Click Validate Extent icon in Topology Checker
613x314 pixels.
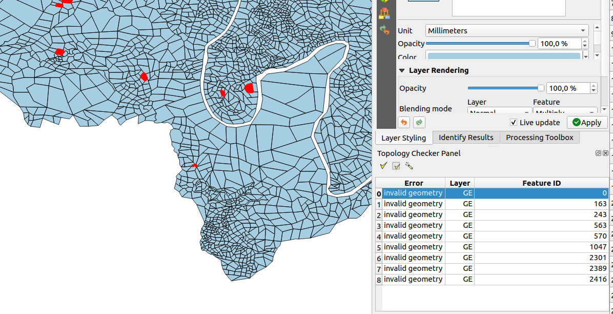[x=396, y=166]
